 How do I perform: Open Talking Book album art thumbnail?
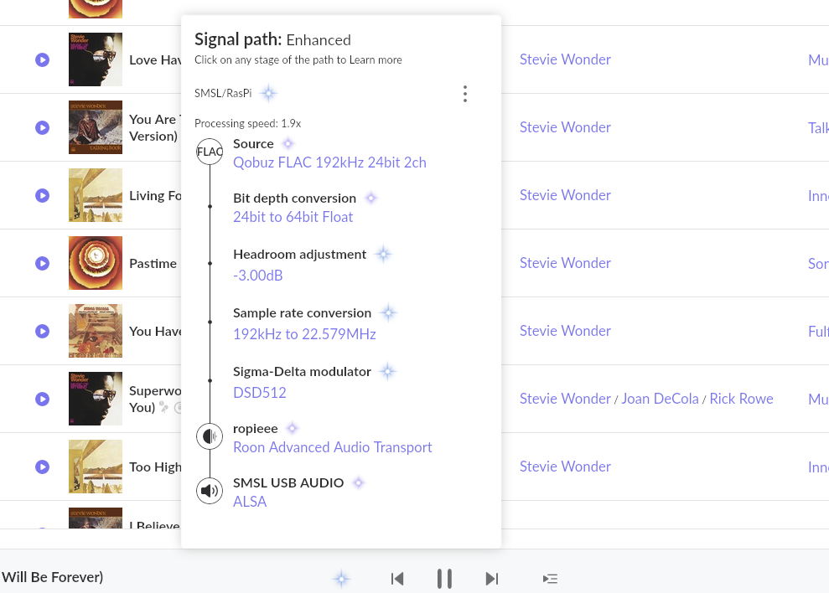tap(96, 127)
